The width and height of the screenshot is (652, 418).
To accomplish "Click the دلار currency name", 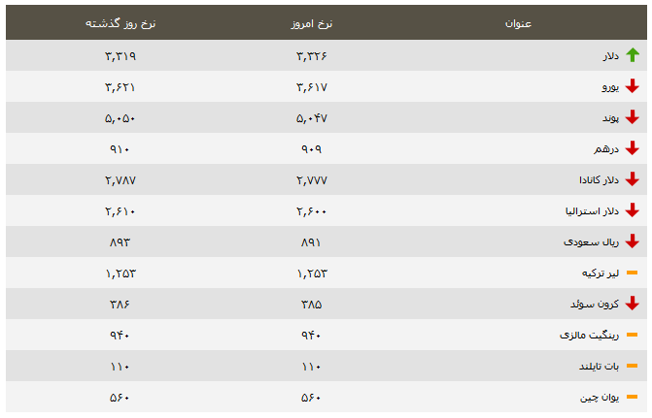I will click(x=611, y=55).
